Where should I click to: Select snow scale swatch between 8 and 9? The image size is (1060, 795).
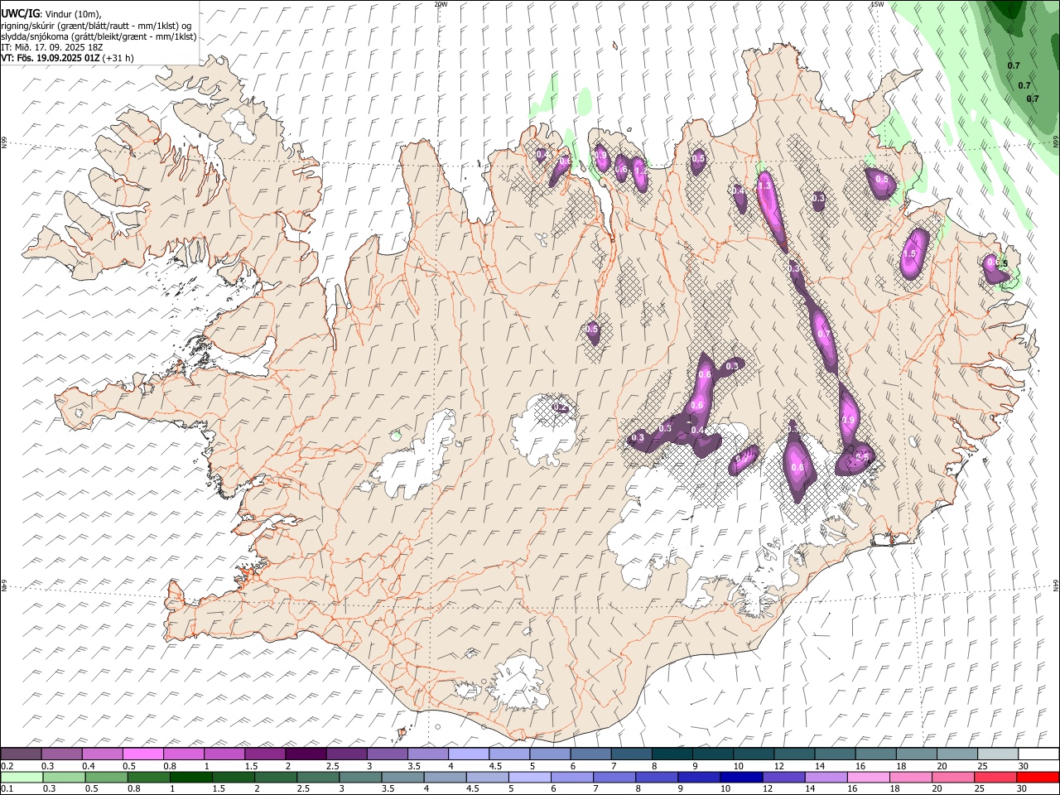(672, 754)
